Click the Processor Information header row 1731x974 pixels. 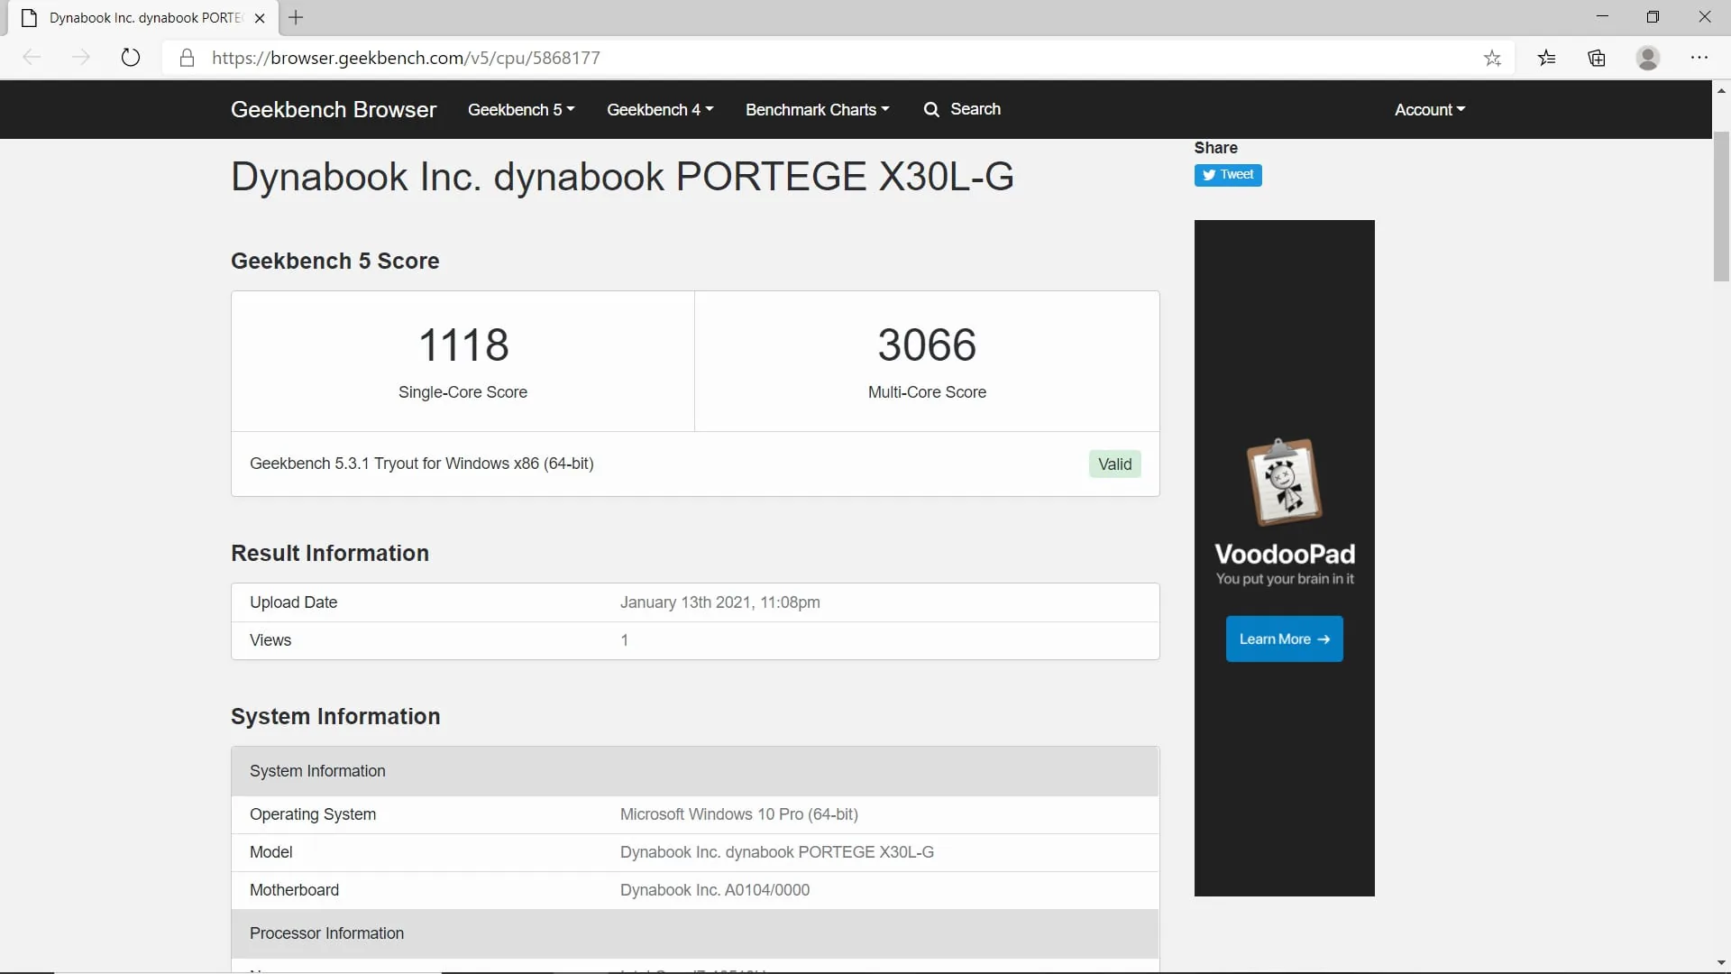695,933
